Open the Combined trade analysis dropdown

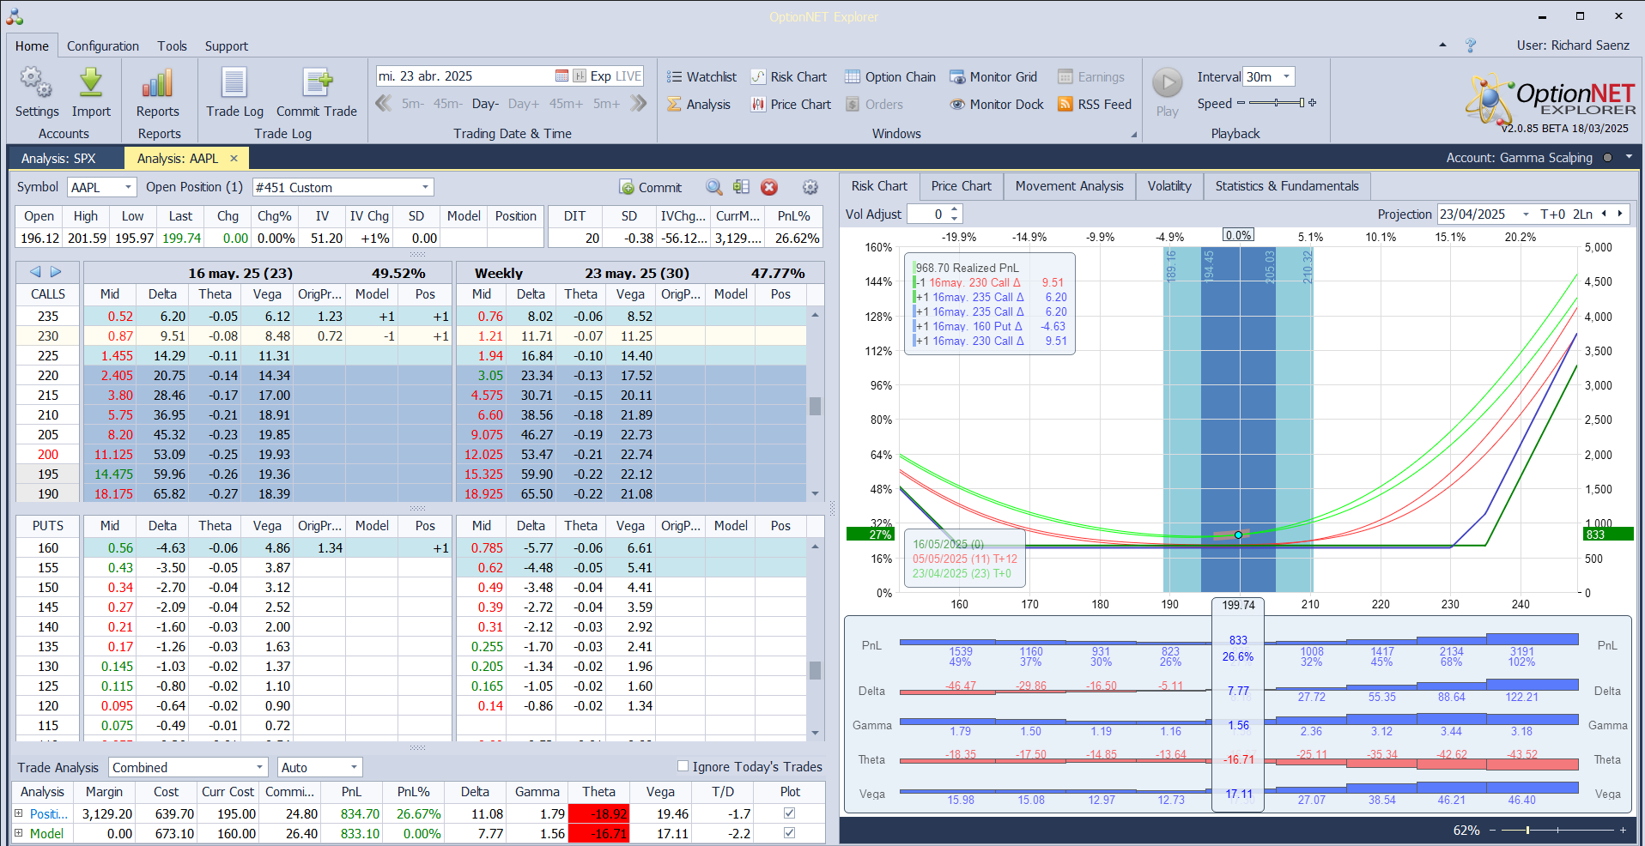[259, 767]
